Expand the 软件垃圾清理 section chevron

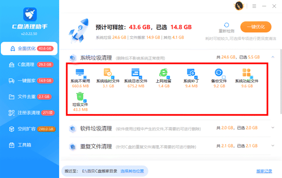coord(273,128)
